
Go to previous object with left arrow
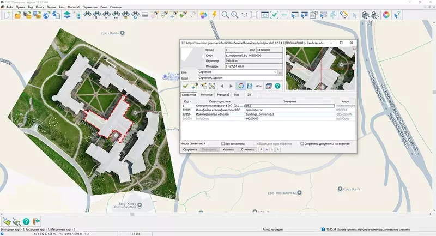(x=222, y=86)
